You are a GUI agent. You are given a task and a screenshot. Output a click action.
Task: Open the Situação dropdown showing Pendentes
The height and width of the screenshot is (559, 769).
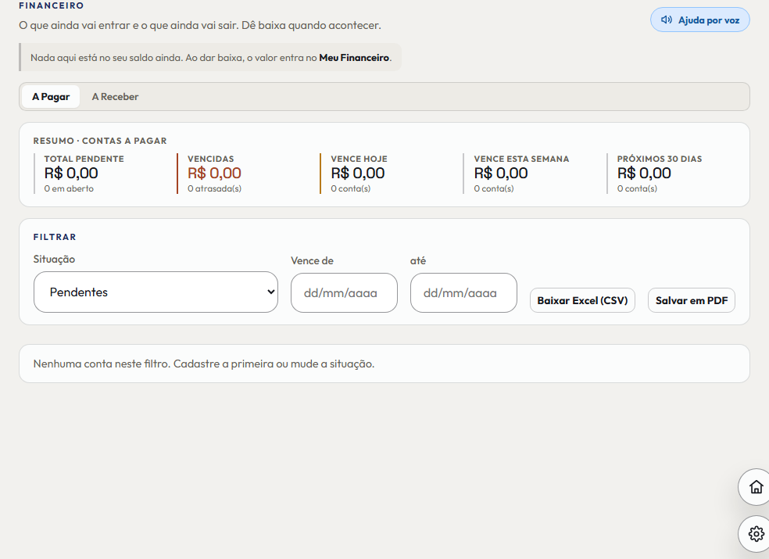coord(156,292)
